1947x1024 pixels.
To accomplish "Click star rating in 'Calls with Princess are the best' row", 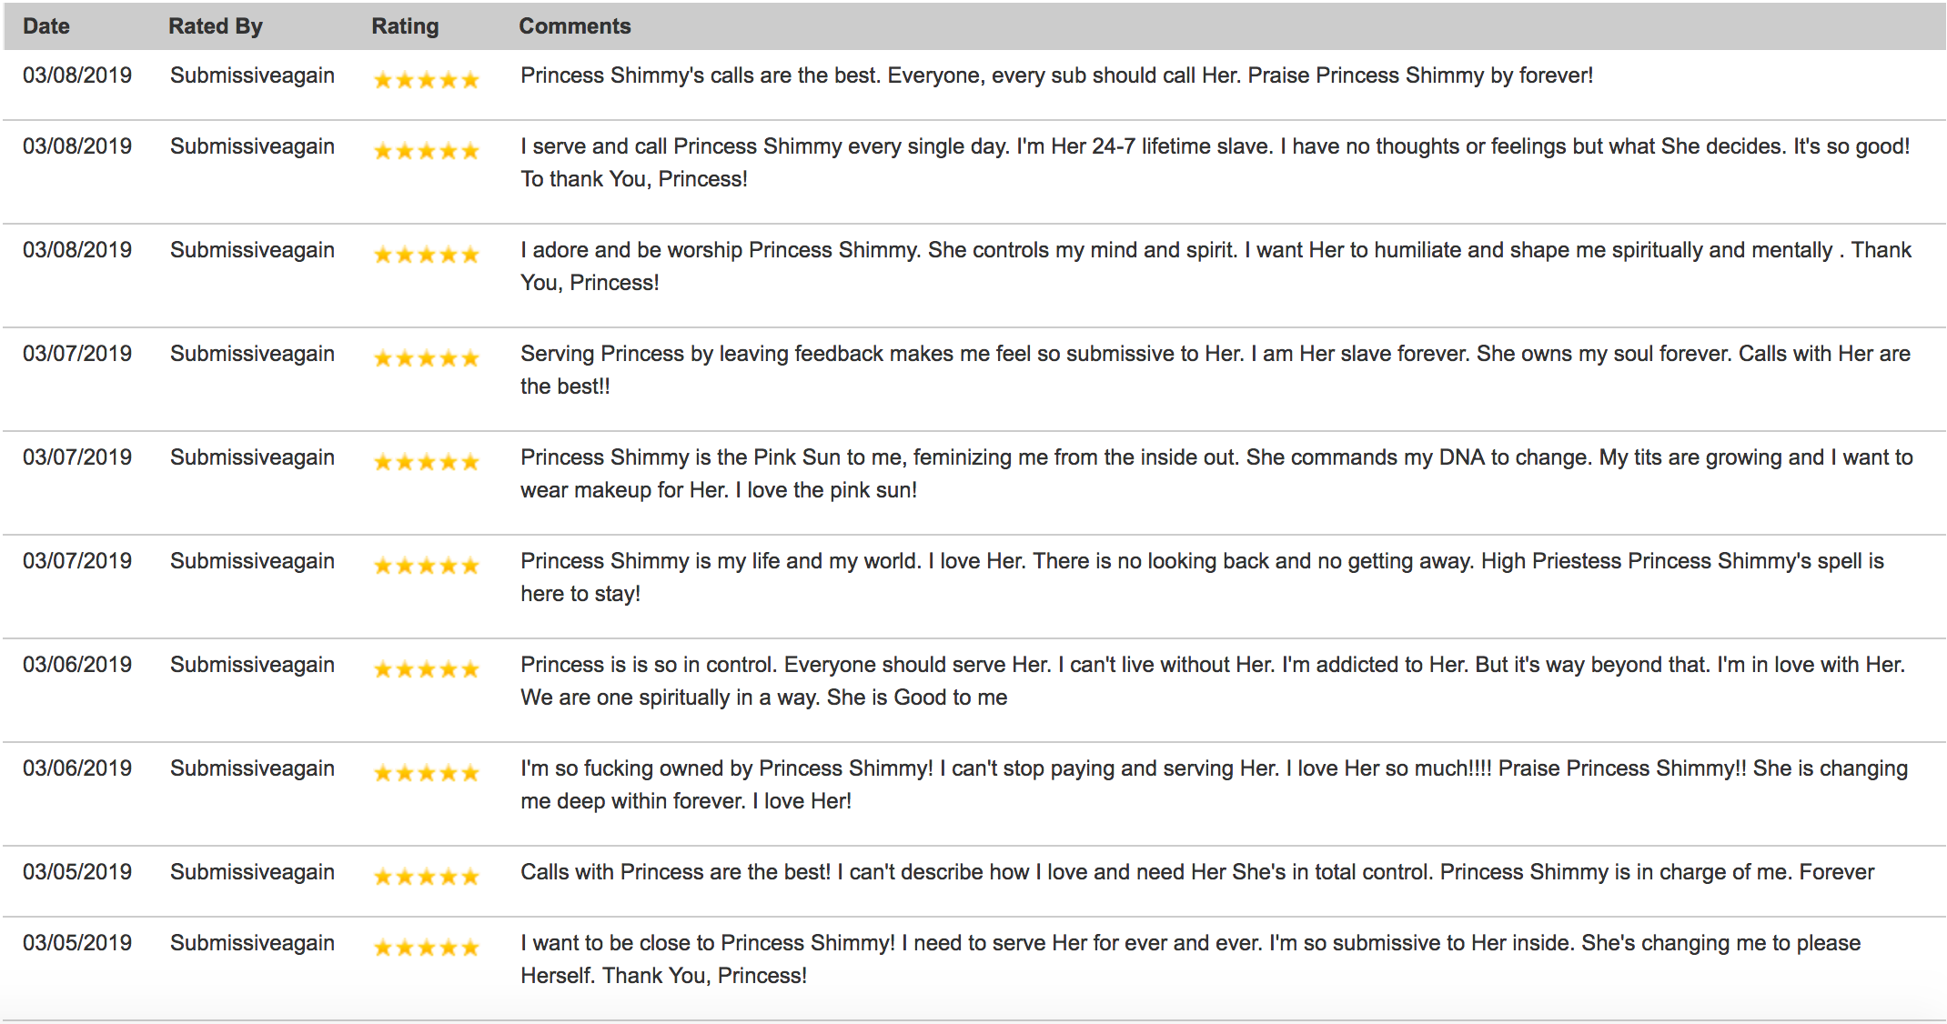I will tap(426, 877).
